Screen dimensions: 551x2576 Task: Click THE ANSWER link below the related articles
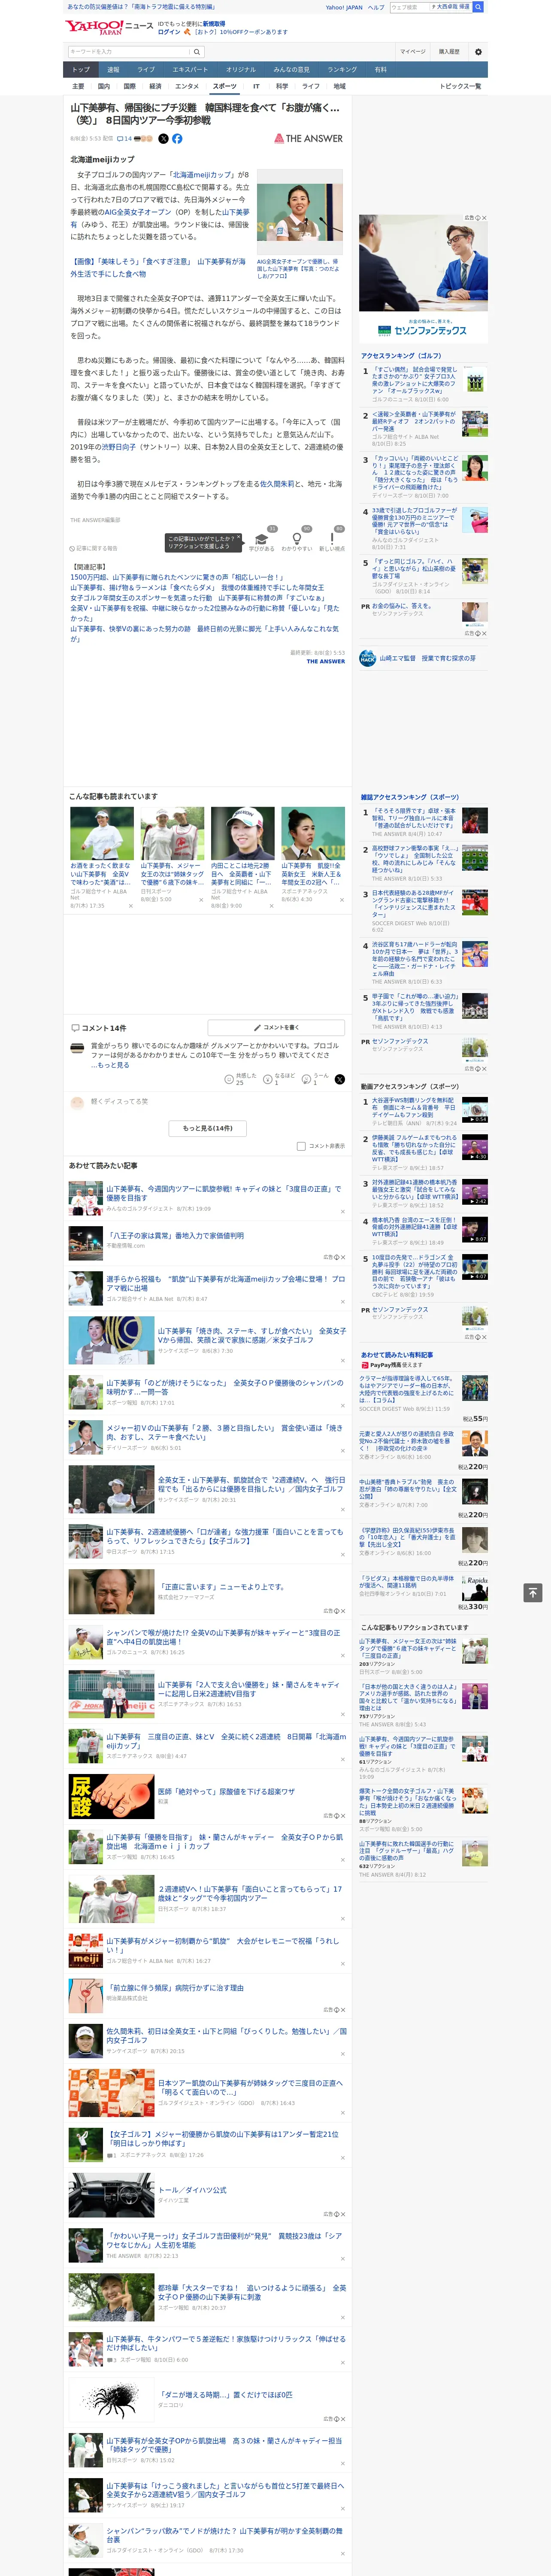tap(326, 661)
